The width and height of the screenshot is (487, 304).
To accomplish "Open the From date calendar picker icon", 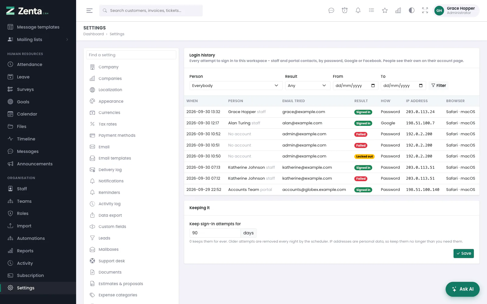I will click(x=373, y=85).
